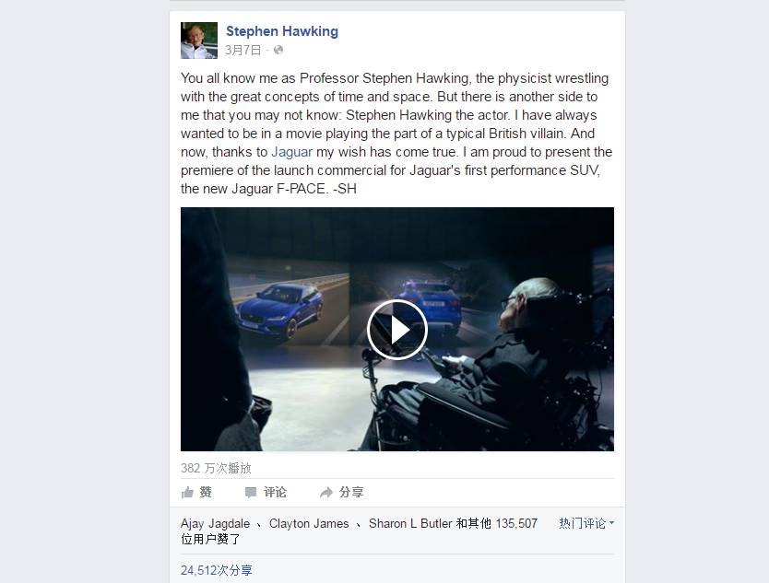Click the share arrow icon
The width and height of the screenshot is (769, 583).
(326, 493)
